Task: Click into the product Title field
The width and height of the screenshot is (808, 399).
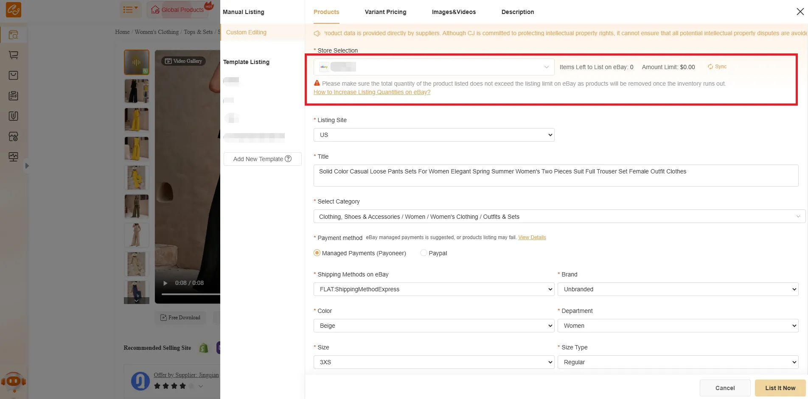Action: pyautogui.click(x=555, y=175)
